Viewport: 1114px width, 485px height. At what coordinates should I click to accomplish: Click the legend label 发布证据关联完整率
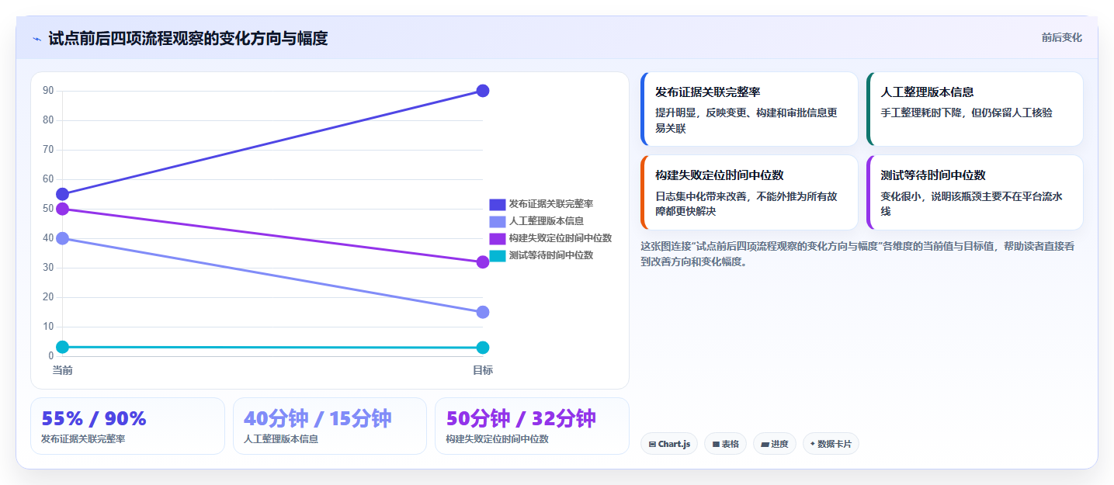click(551, 204)
